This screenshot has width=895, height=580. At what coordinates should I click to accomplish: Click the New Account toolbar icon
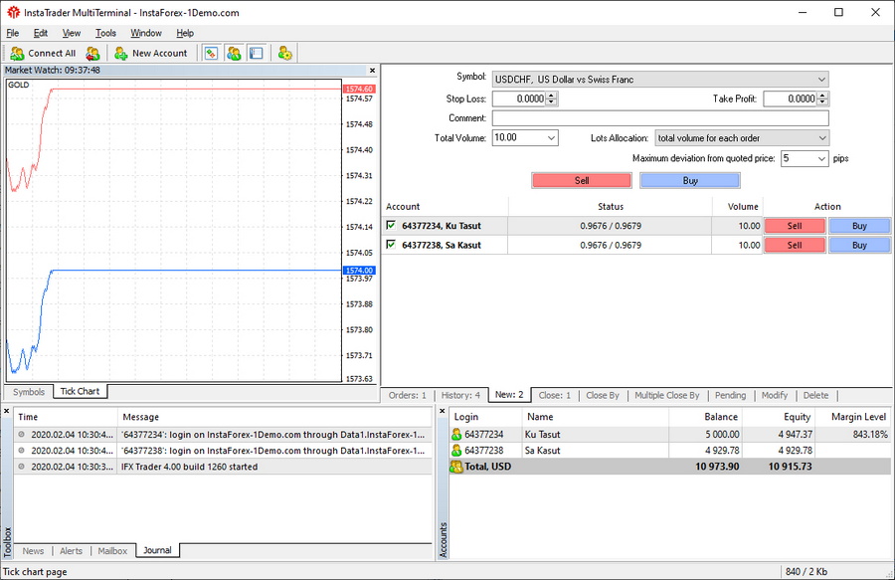pos(150,53)
